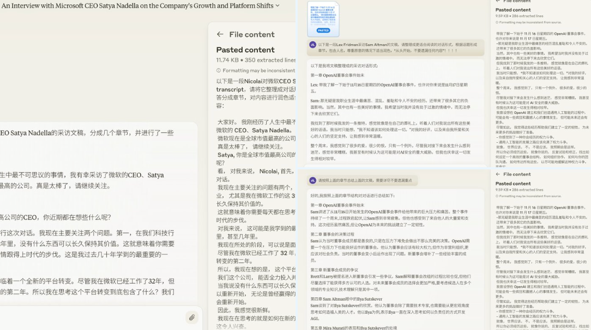The width and height of the screenshot is (591, 330).
Task: Click '以下是我将文稿整理成的采访对话形式' line
Action: (344, 65)
